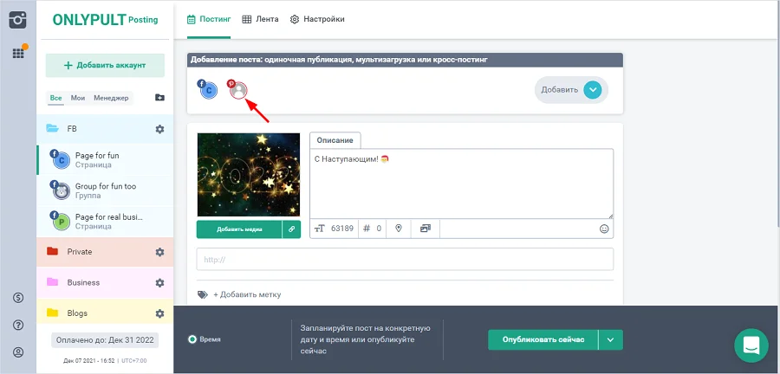Click the Добавить аккаунт button
The height and width of the screenshot is (374, 780).
pyautogui.click(x=104, y=65)
